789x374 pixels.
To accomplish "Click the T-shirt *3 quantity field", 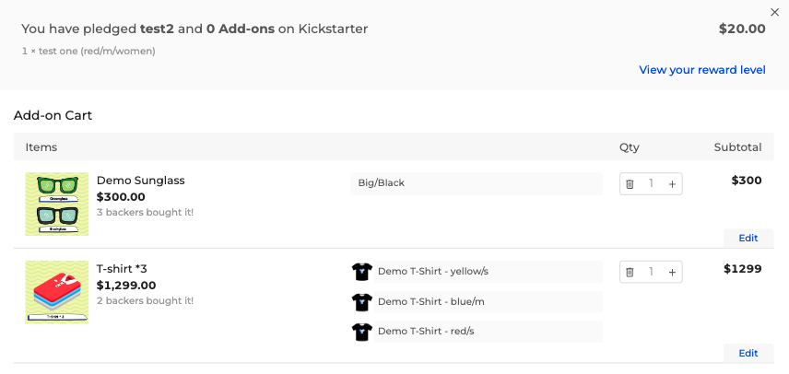I will coord(651,273).
